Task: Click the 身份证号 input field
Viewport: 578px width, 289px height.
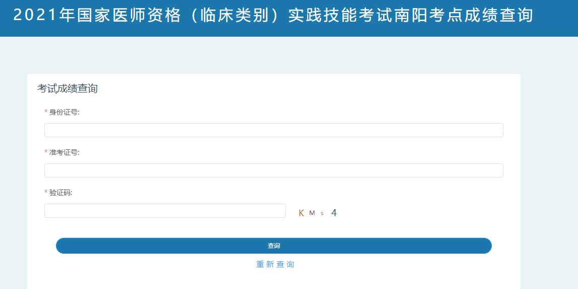Action: [x=273, y=130]
